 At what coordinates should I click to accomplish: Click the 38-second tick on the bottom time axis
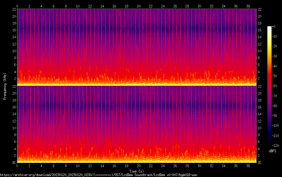(x=248, y=166)
